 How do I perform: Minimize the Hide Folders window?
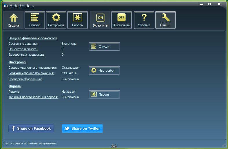coord(201,4)
